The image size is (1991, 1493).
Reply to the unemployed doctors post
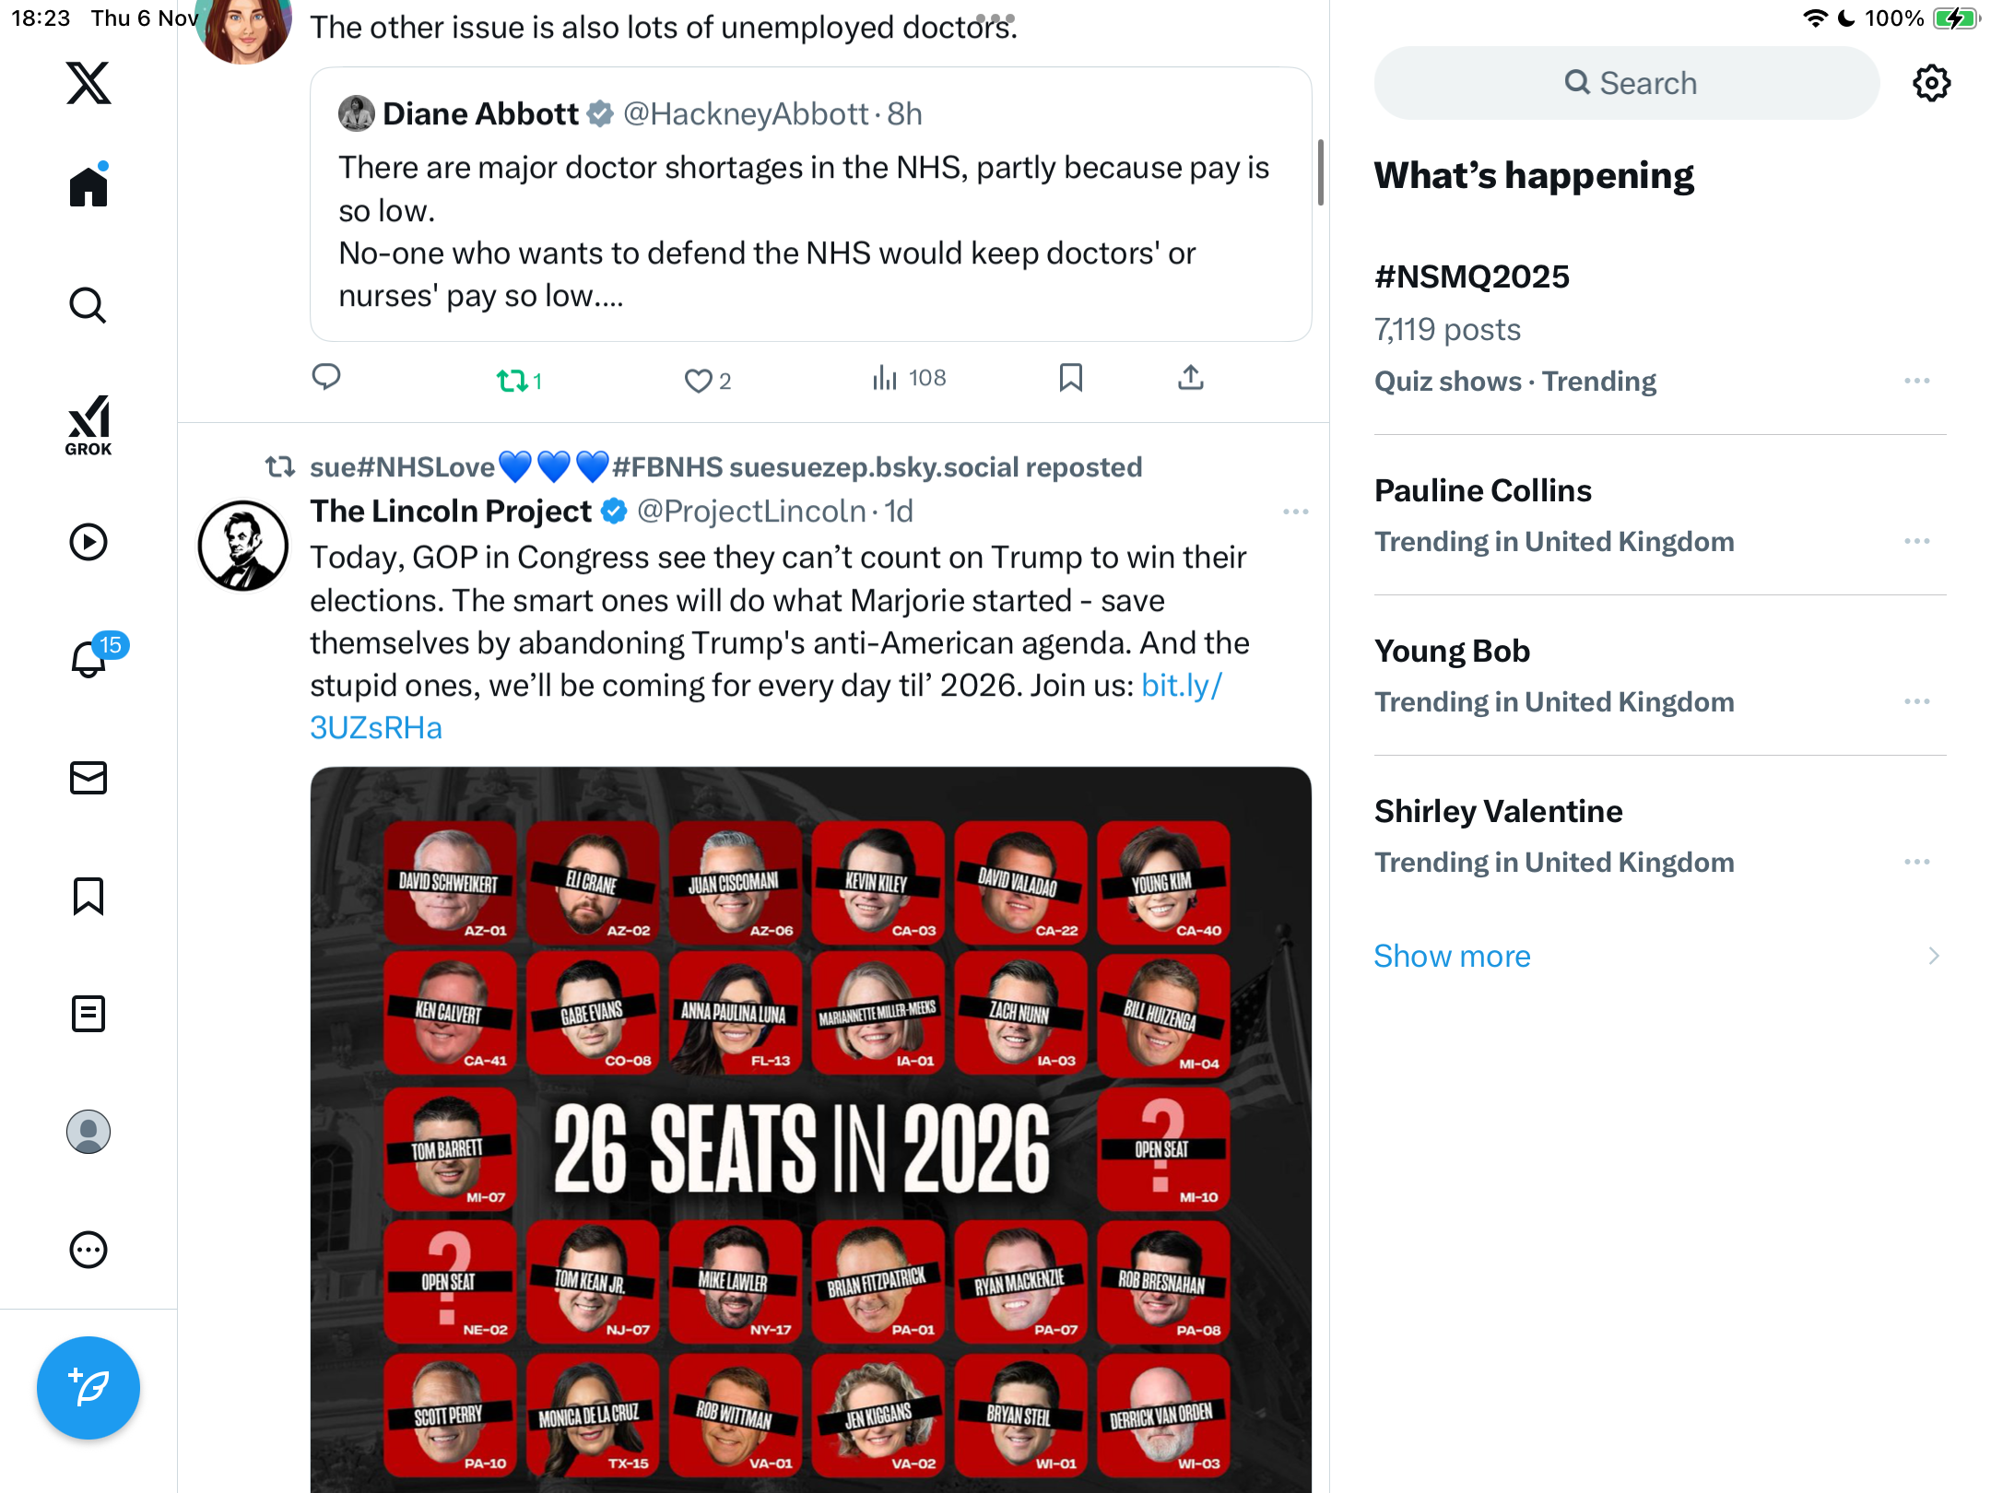click(x=326, y=378)
